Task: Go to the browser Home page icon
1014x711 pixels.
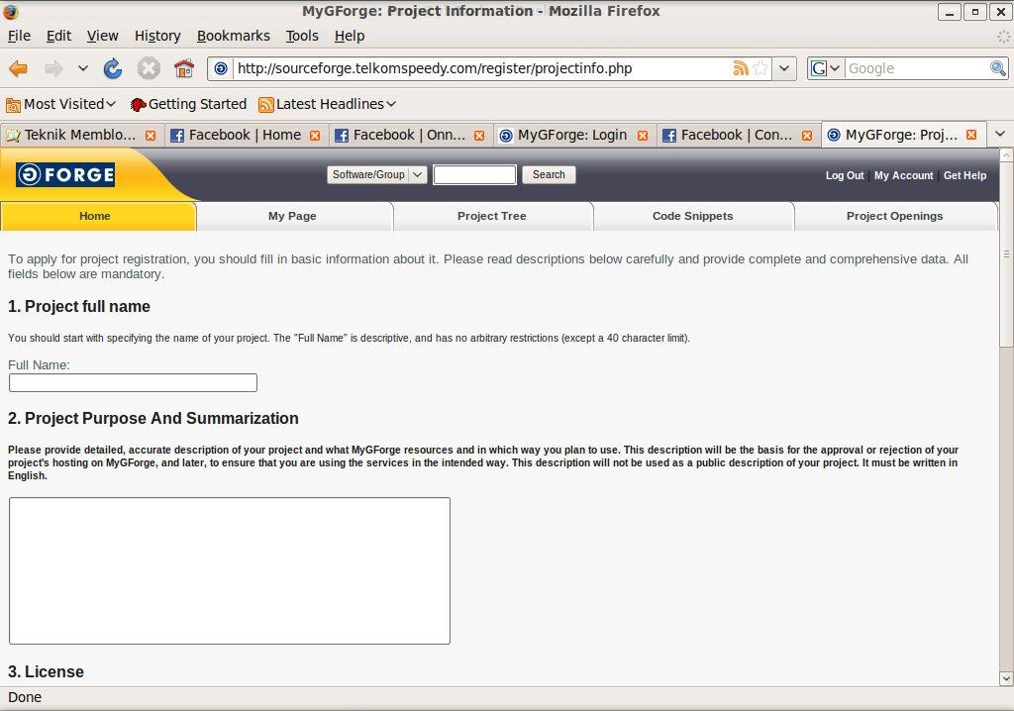Action: (183, 68)
